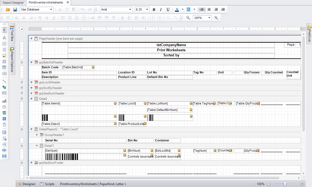This screenshot has height=187, width=312.
Task: Select the Picture Box control tool
Action: coord(4,56)
